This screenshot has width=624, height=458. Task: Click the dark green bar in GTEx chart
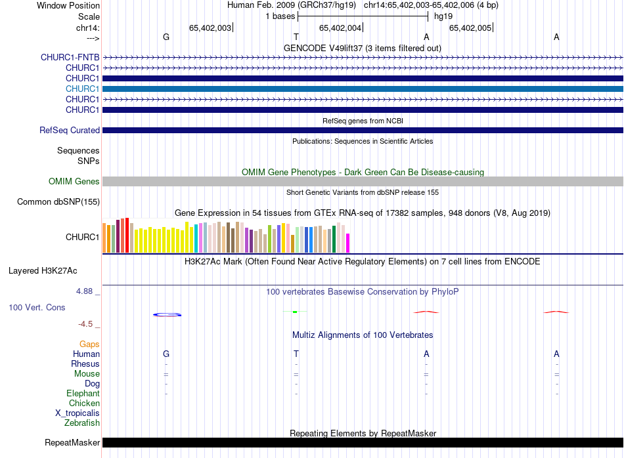tap(334, 239)
